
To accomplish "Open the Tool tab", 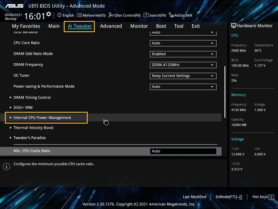I will tap(179, 26).
